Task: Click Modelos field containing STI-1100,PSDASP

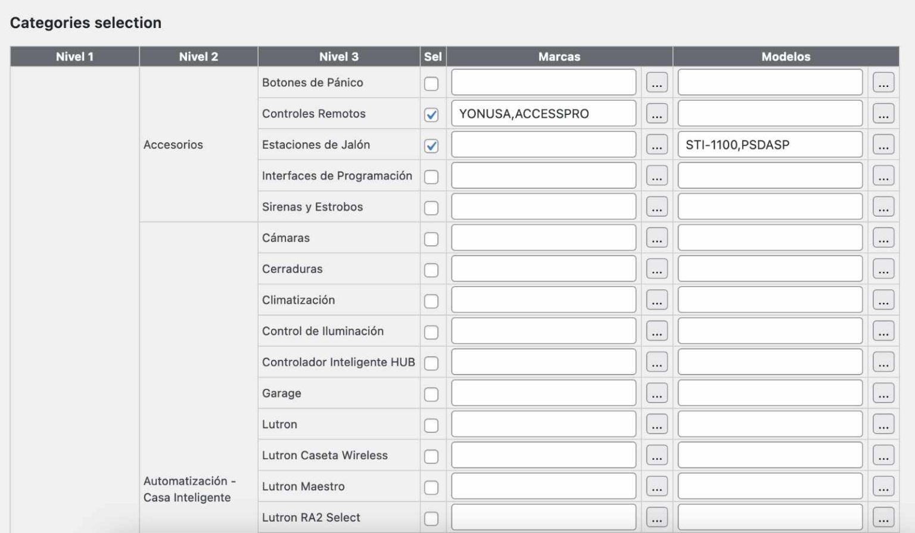Action: (770, 144)
